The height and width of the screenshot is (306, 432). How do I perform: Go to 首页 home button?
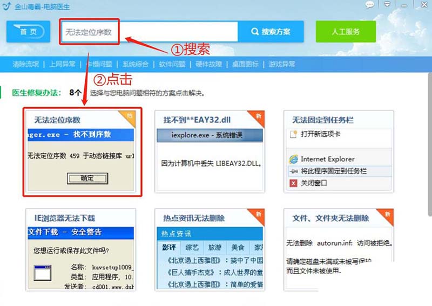pos(29,32)
